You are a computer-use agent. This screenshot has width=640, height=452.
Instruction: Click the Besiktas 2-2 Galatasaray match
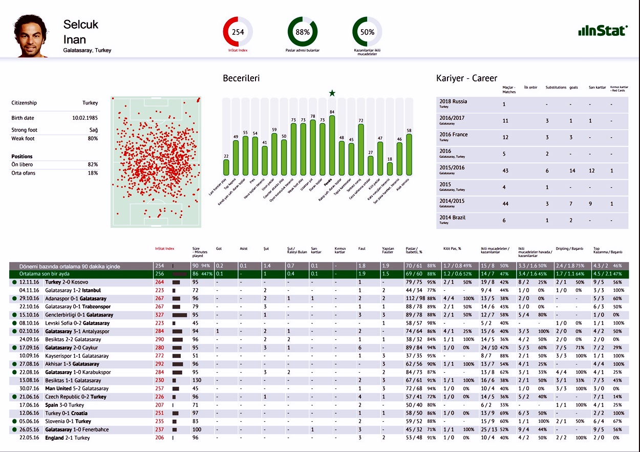click(x=73, y=339)
